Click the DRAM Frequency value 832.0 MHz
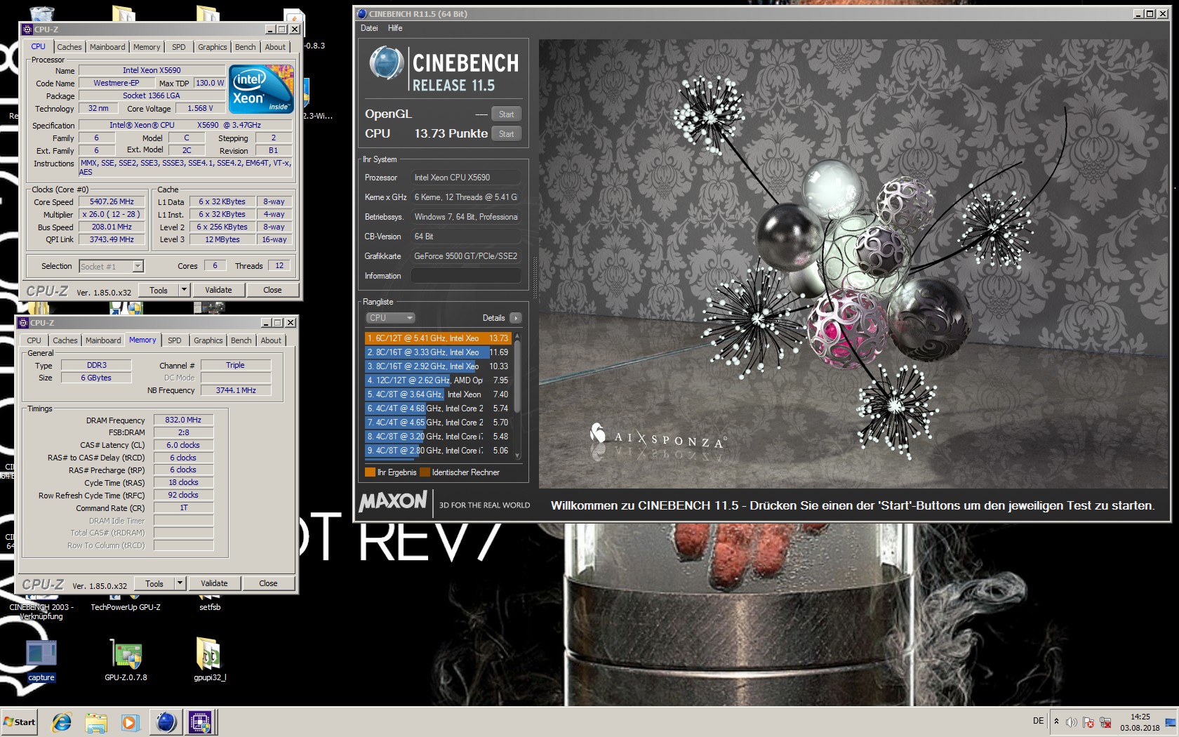The width and height of the screenshot is (1179, 737). [183, 420]
